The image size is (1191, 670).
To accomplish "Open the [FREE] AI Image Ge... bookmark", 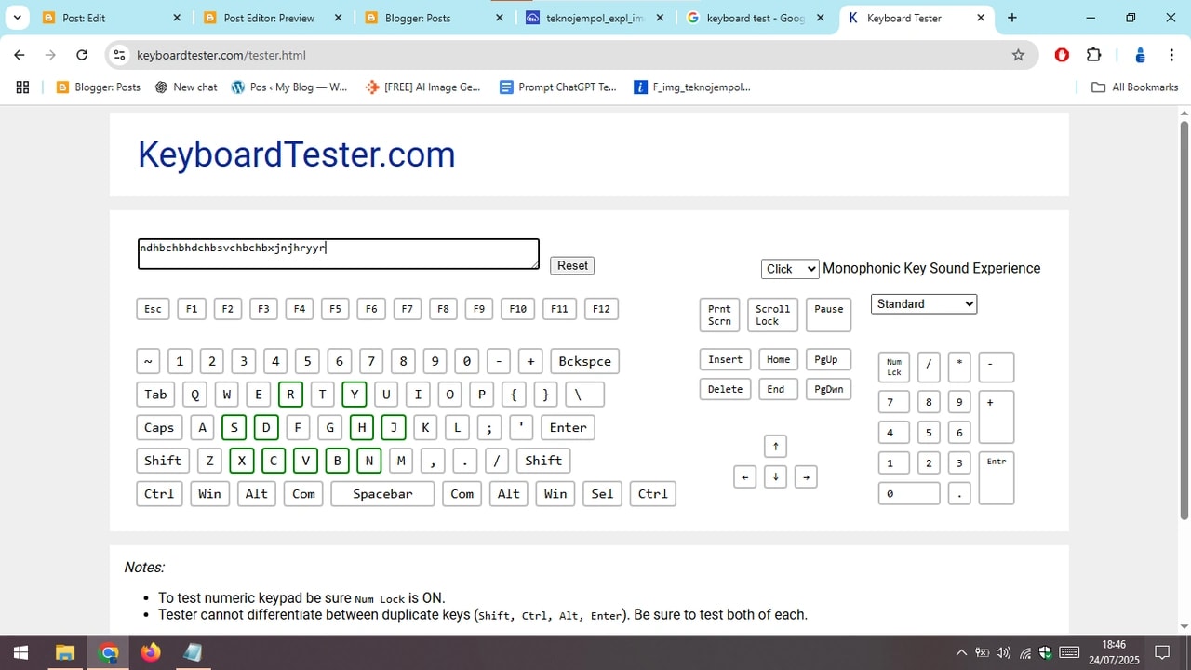I will click(423, 87).
